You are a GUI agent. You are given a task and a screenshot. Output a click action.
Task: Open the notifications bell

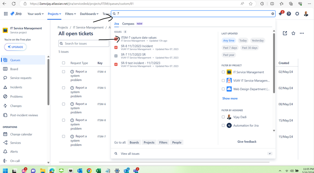coord(281,14)
